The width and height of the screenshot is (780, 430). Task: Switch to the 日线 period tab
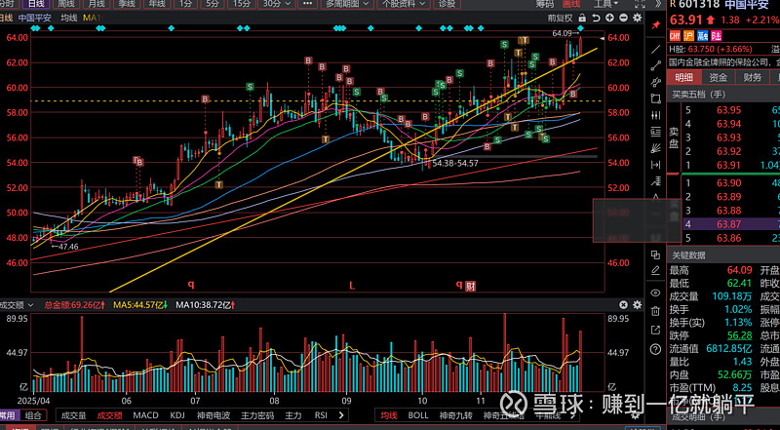(35, 4)
